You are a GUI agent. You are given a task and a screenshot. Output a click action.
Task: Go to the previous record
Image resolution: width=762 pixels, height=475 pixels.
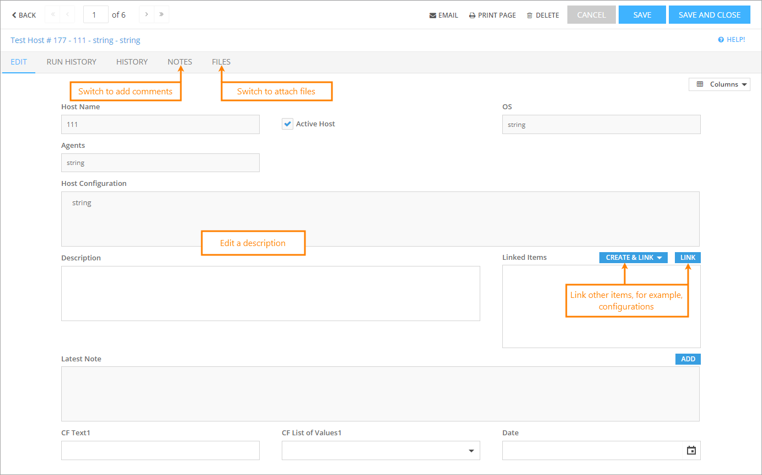tap(67, 15)
